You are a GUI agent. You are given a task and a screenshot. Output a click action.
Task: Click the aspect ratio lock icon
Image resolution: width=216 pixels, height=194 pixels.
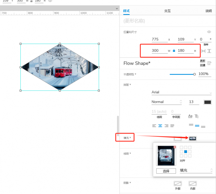(174, 51)
